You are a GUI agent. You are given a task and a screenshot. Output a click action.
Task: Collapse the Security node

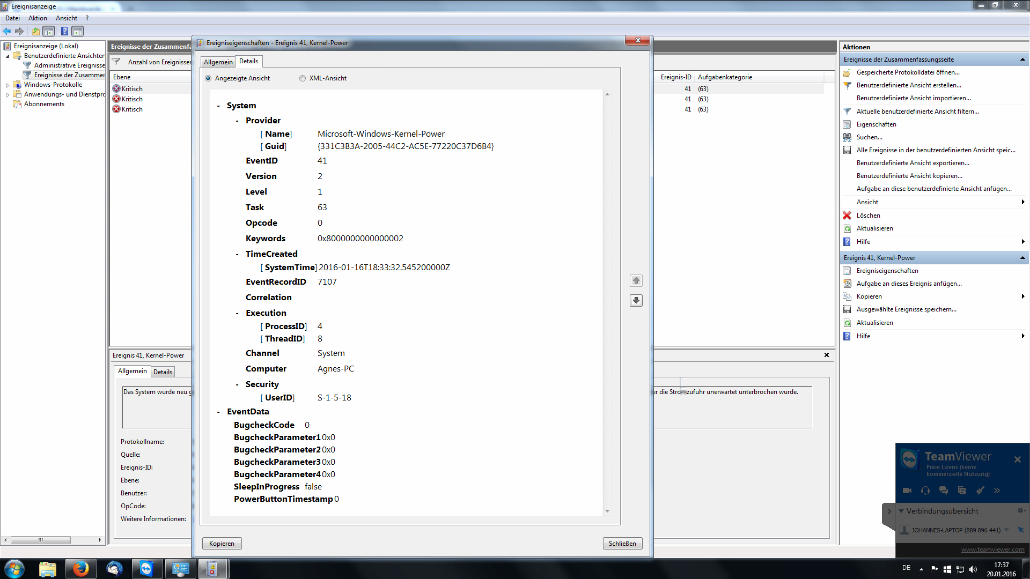click(237, 385)
